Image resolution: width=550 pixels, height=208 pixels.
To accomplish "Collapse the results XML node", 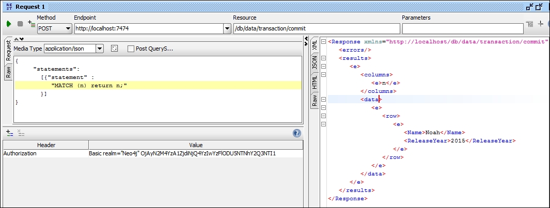I will 323,58.
